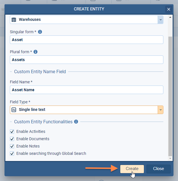Click the Aa icon in Field Type

pos(14,110)
